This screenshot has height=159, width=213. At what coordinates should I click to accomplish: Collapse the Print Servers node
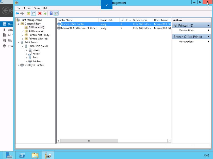click(18, 43)
